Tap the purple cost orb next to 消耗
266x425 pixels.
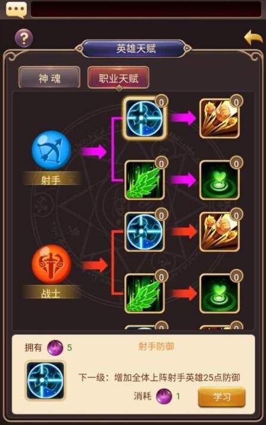[x=164, y=396]
